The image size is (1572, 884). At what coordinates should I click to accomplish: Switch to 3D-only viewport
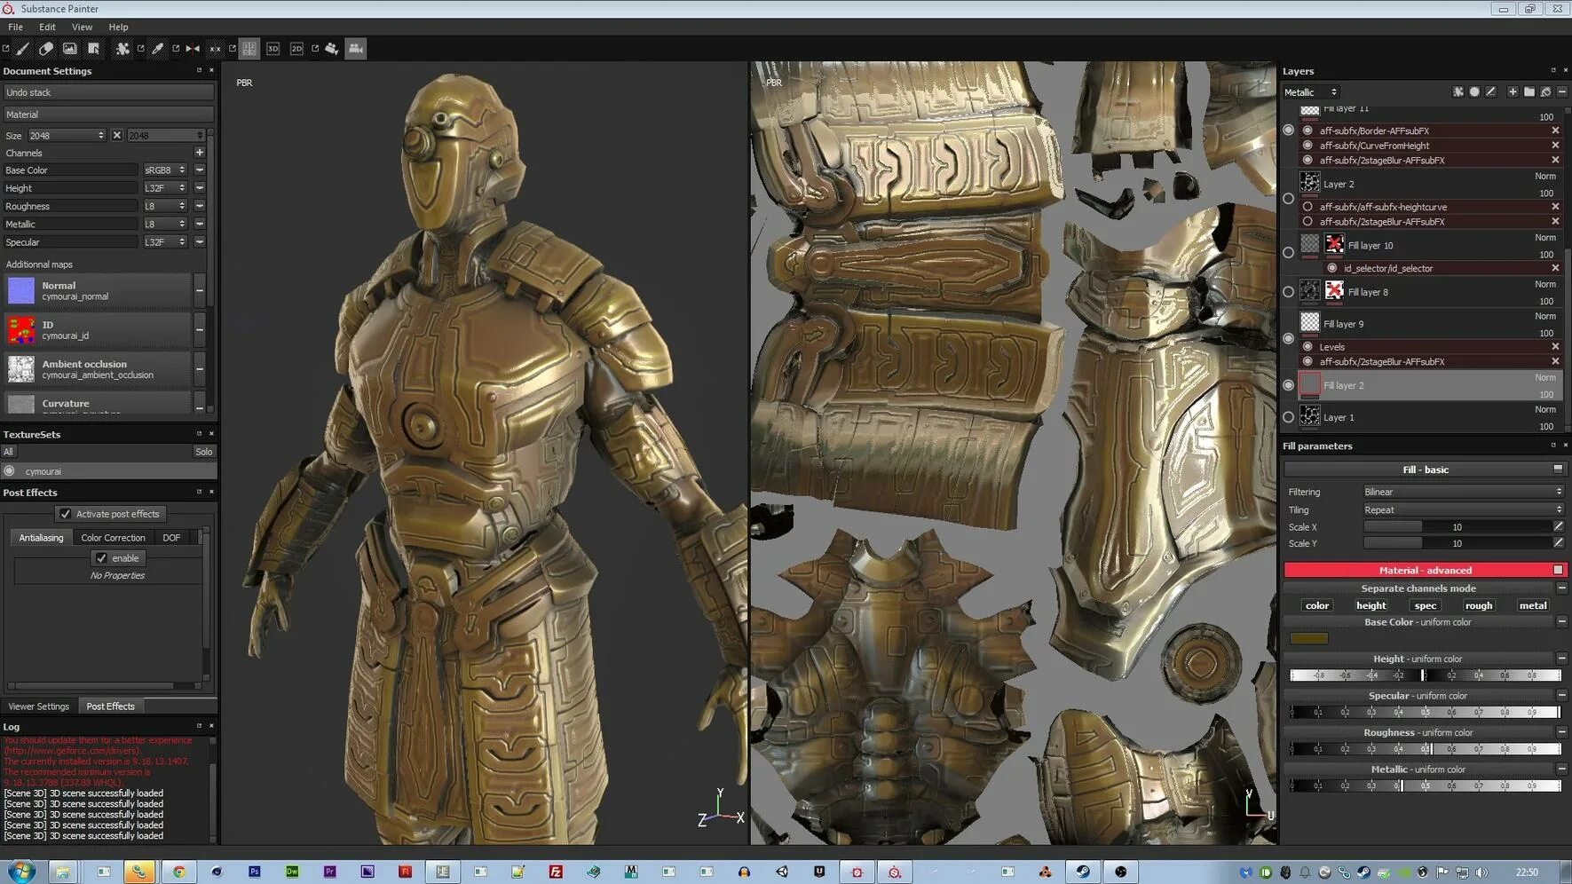tap(273, 49)
